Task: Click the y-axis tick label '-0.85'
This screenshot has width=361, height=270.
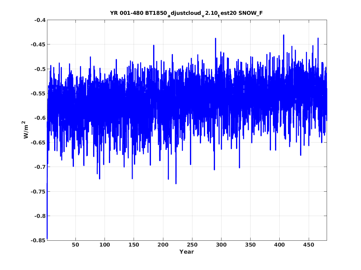Action: pos(38,240)
